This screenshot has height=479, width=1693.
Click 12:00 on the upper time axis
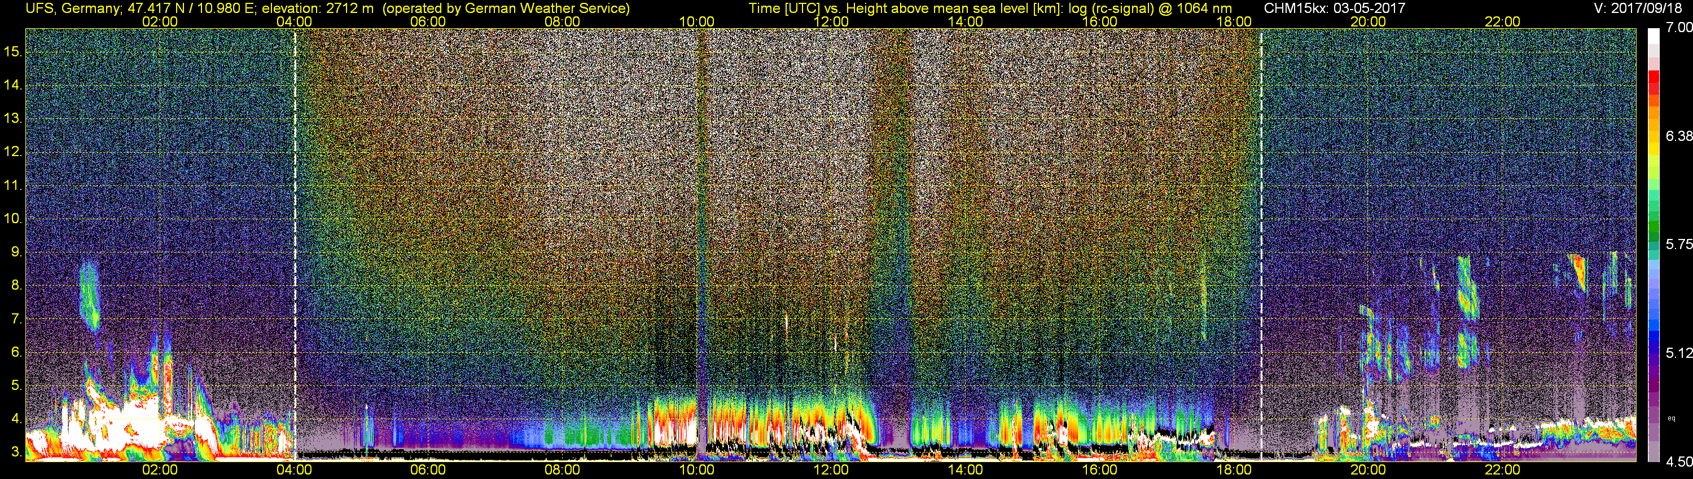(831, 21)
